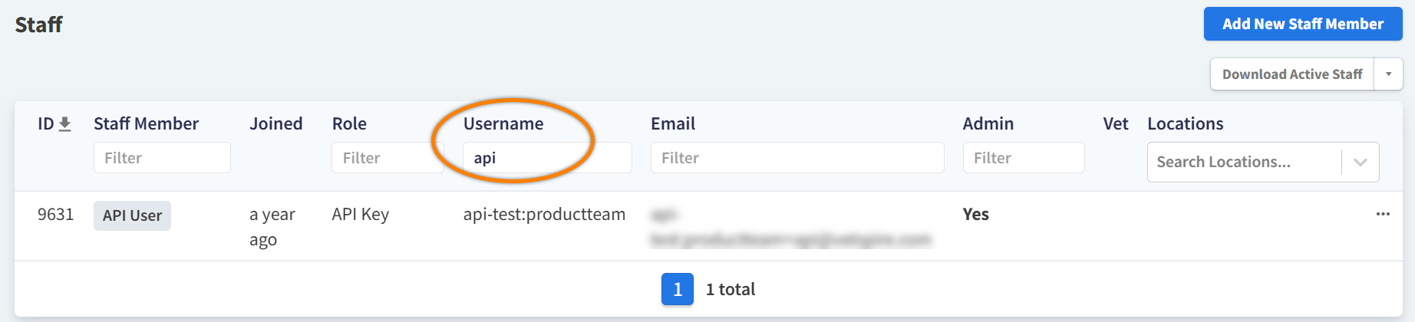Screen dimensions: 1415x322
Task: Focus the Staff Member filter field
Action: (162, 158)
